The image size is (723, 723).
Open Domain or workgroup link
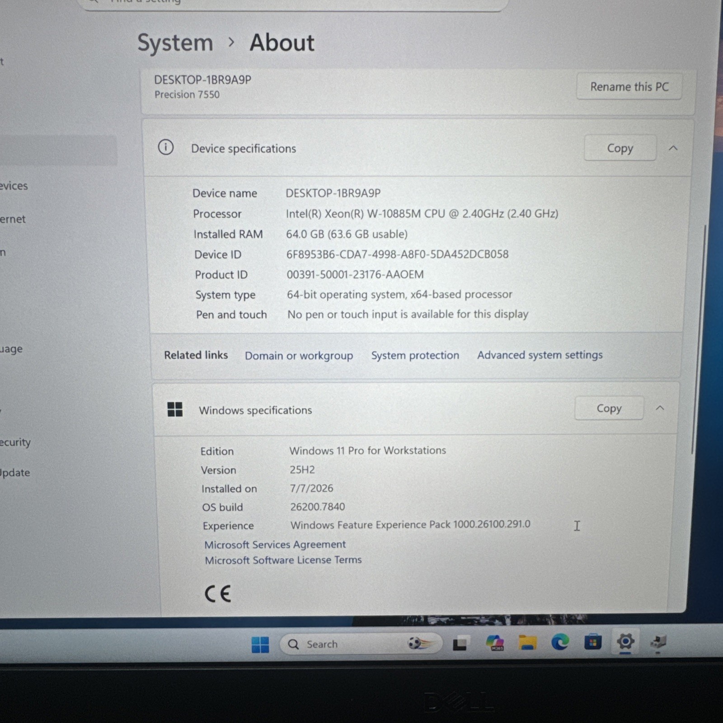[x=299, y=356]
